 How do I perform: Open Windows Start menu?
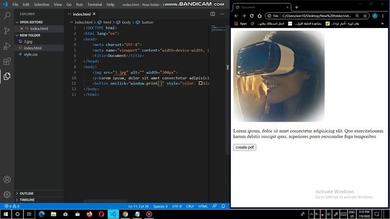click(x=5, y=214)
